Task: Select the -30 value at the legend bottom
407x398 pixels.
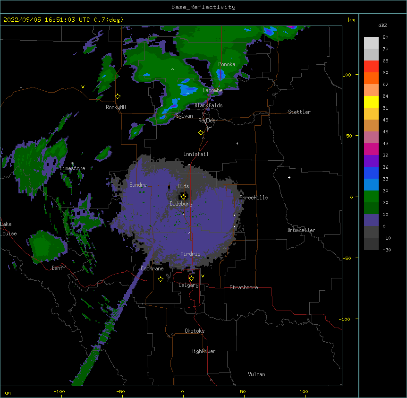Action: click(x=387, y=250)
